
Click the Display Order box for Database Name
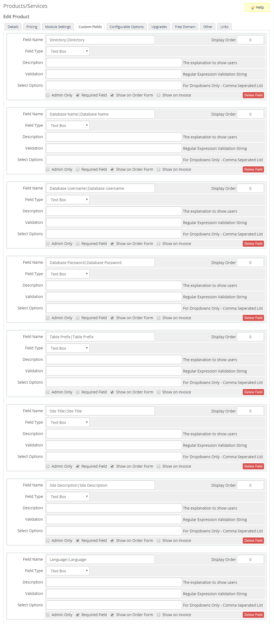click(x=250, y=114)
